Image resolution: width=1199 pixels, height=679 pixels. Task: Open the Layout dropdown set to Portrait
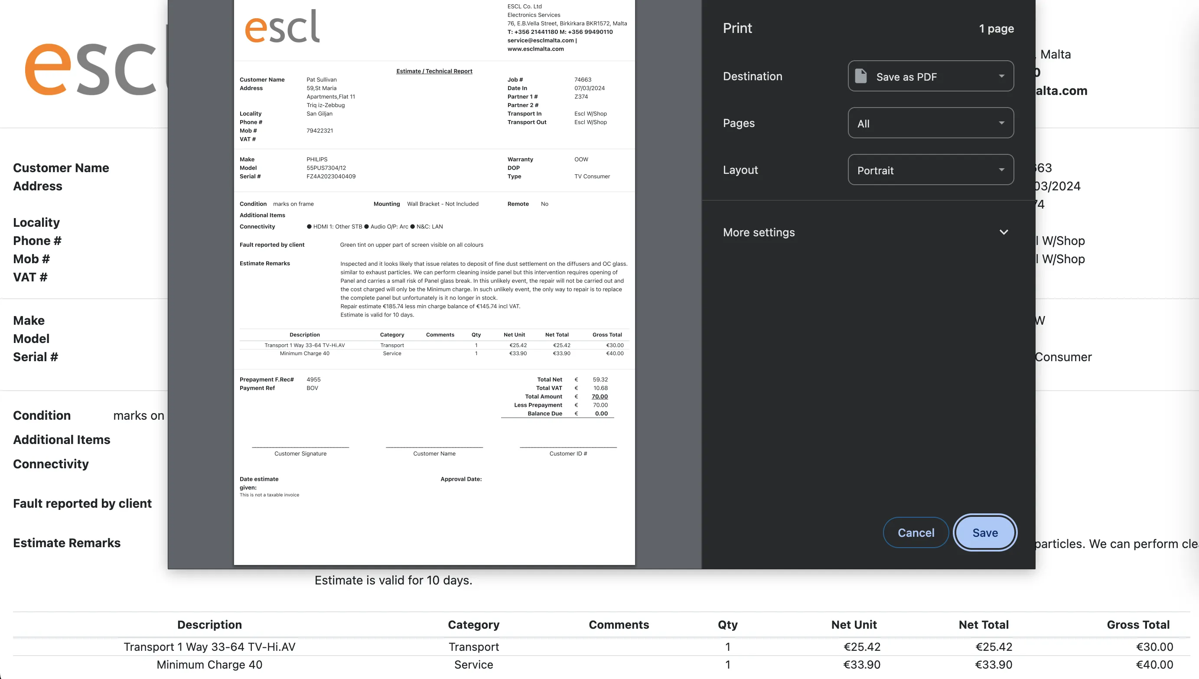click(931, 170)
